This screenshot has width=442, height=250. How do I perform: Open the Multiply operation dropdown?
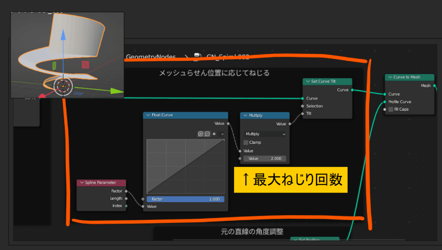(265, 134)
